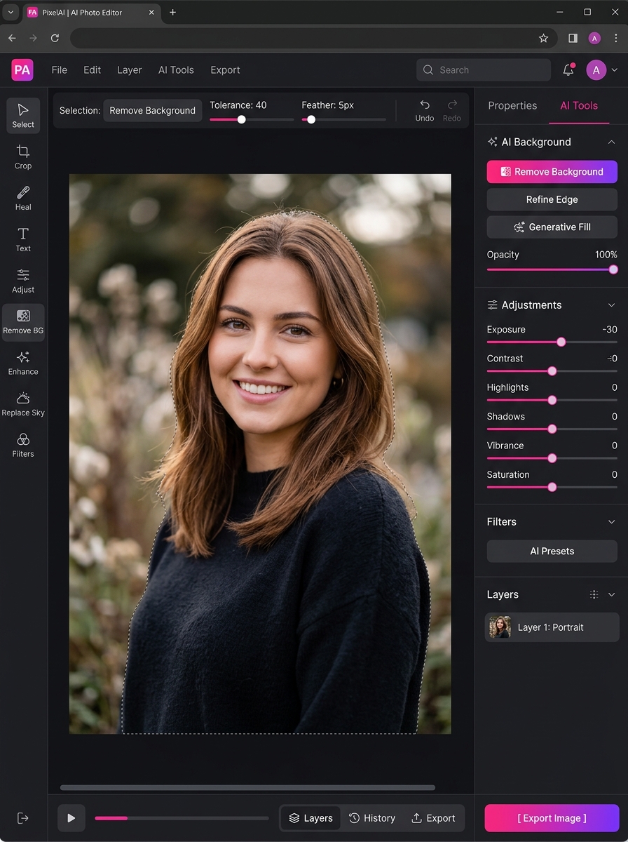Activate the Crop tool
Image resolution: width=628 pixels, height=842 pixels.
(23, 157)
